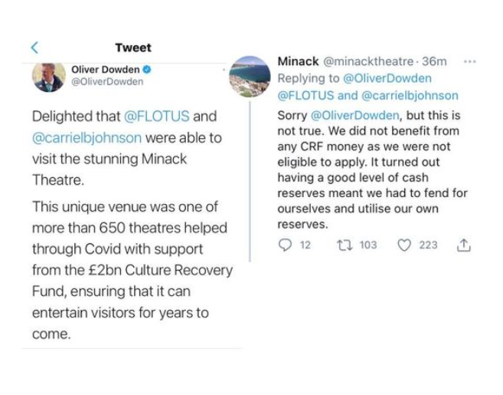The width and height of the screenshot is (503, 395).
Task: Share the Minack reply via upload icon
Action: pyautogui.click(x=463, y=245)
